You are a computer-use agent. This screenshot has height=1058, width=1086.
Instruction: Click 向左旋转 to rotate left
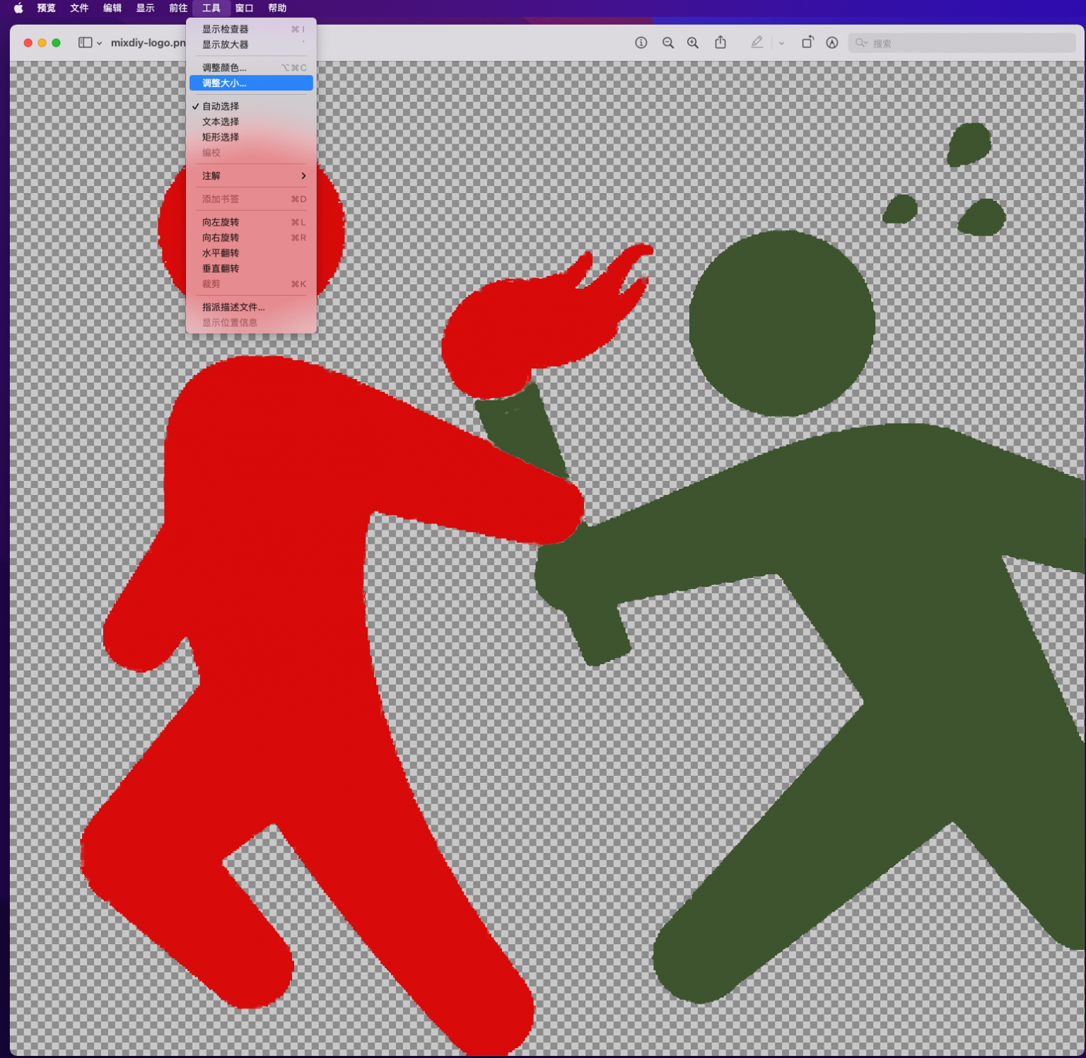click(x=221, y=222)
